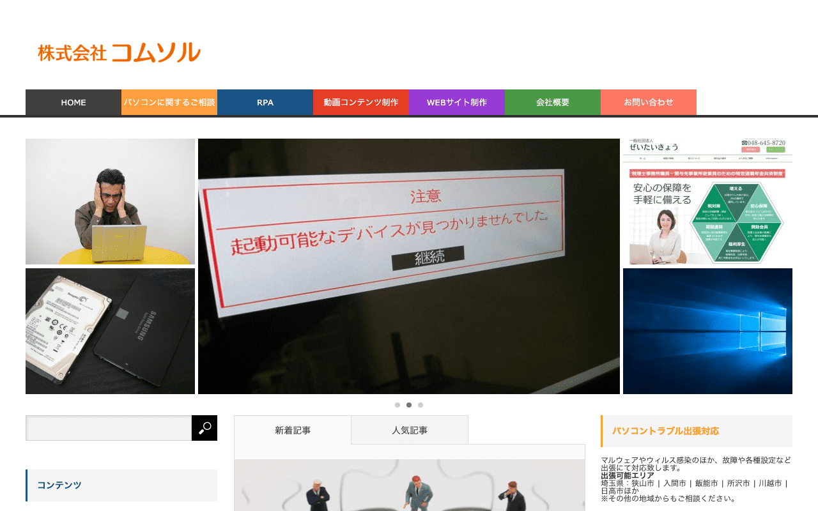This screenshot has width=818, height=511.
Task: Navigate to WEBサイト制作 page
Action: (457, 102)
